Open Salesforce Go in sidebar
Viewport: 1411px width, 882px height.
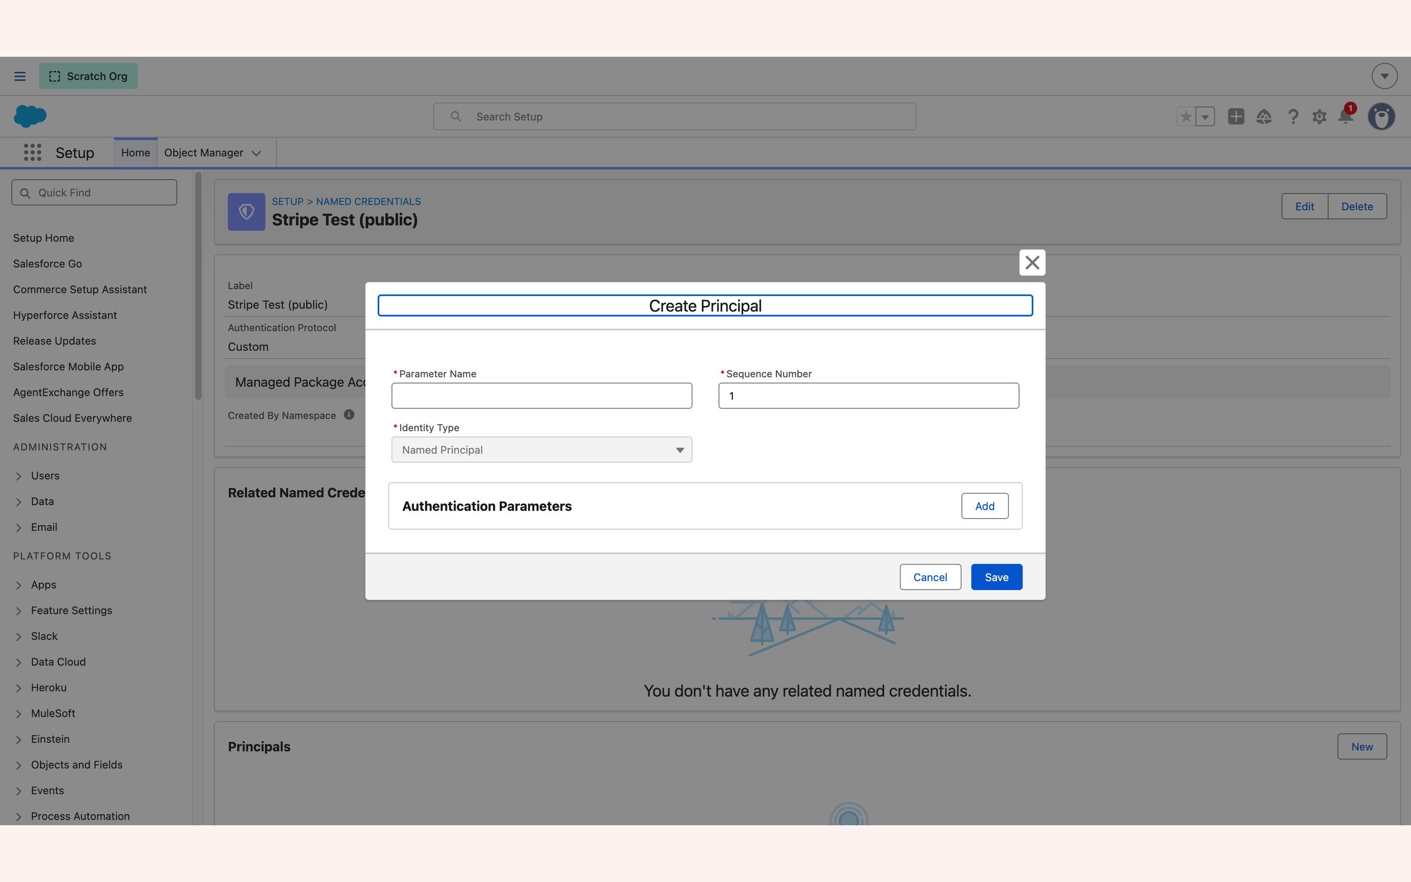[x=48, y=264]
